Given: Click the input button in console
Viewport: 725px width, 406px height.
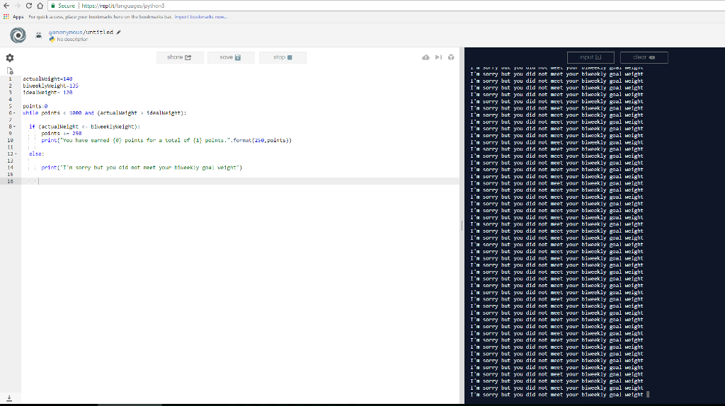Looking at the screenshot, I should point(590,57).
